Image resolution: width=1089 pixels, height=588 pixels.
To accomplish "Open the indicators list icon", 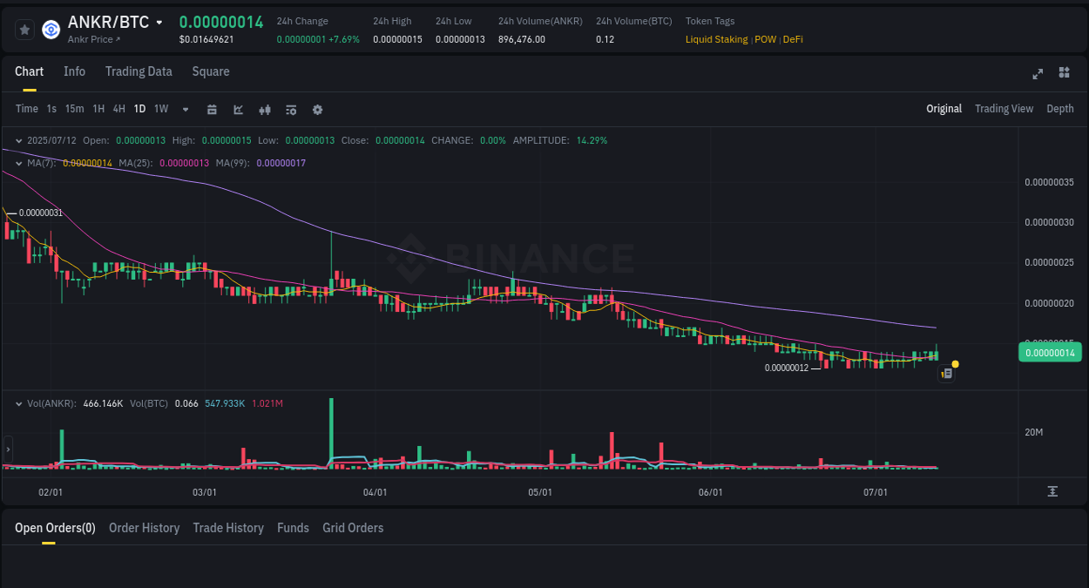I will pyautogui.click(x=290, y=109).
